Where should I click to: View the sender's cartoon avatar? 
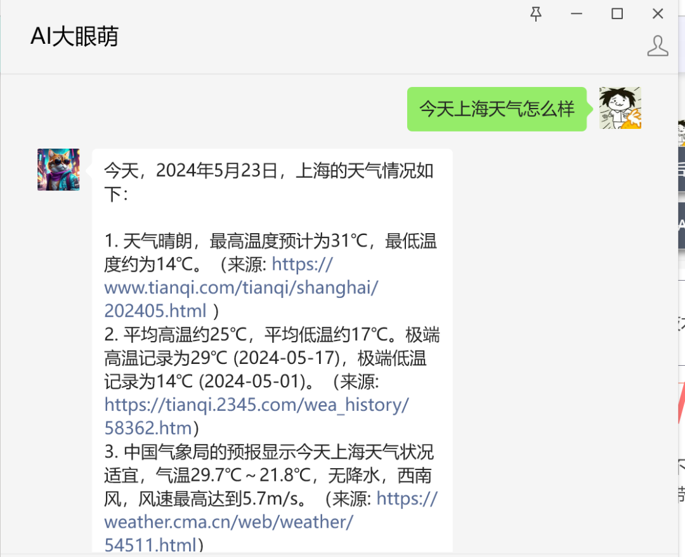click(x=620, y=107)
